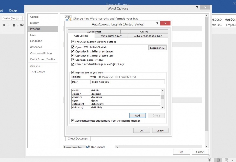Screen dimensions: 236x162
Task: Open the Exceptions... button
Action: 158,48
